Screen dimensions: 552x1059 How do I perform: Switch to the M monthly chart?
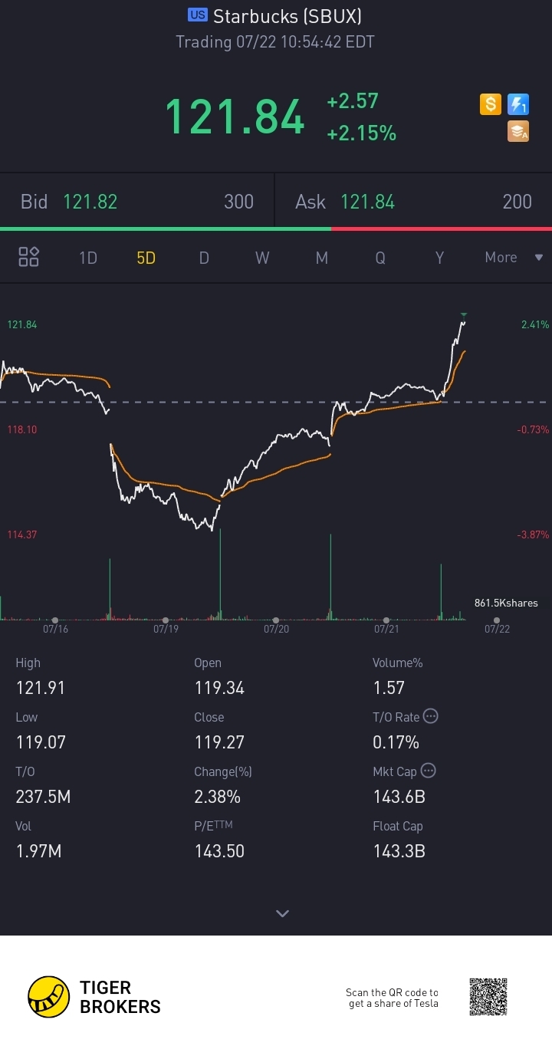[x=321, y=258]
